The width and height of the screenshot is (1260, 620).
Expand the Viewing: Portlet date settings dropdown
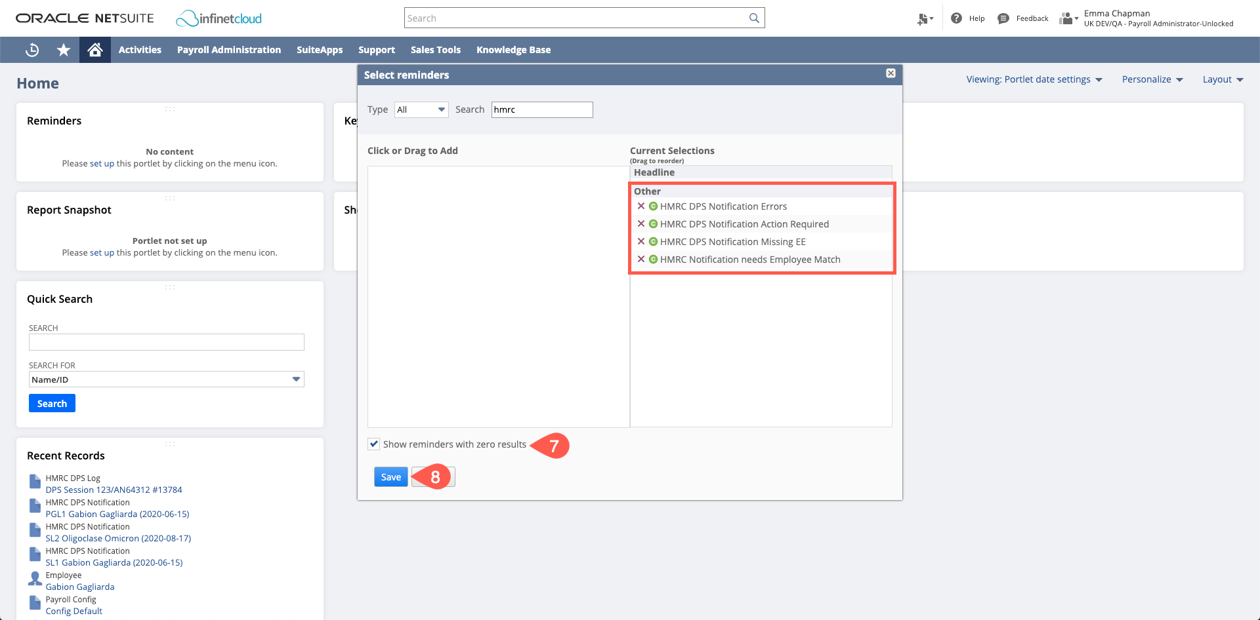(x=1034, y=79)
